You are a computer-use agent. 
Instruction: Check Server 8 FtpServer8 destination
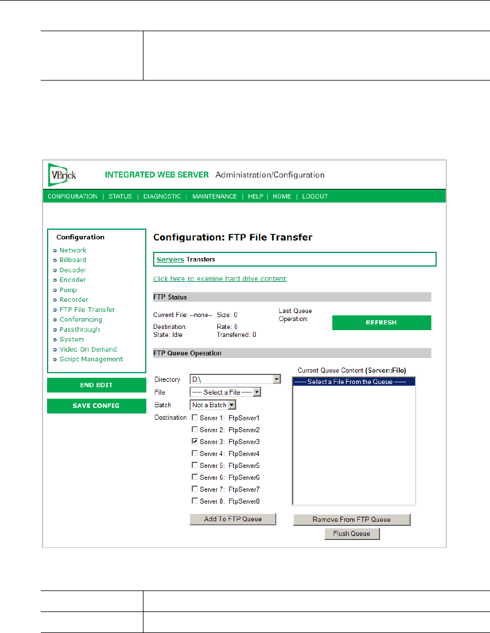point(195,501)
